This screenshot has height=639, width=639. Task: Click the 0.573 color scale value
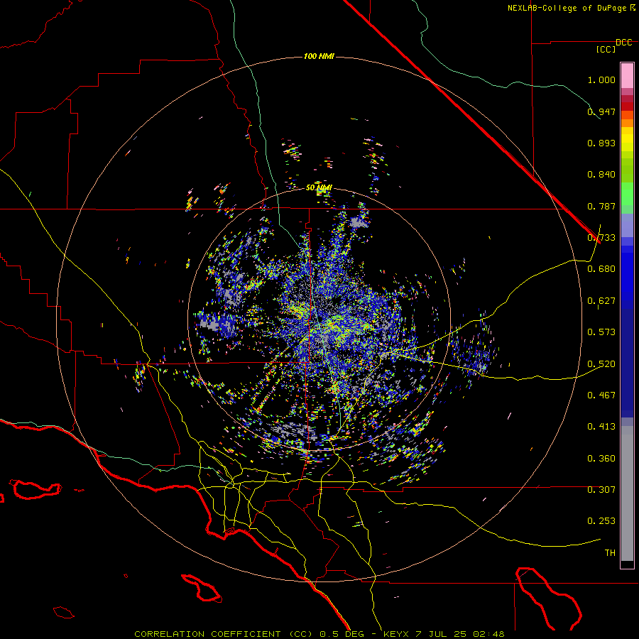tap(601, 332)
